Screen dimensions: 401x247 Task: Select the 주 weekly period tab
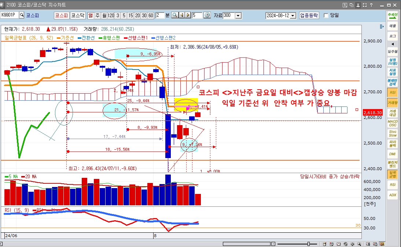click(x=98, y=15)
